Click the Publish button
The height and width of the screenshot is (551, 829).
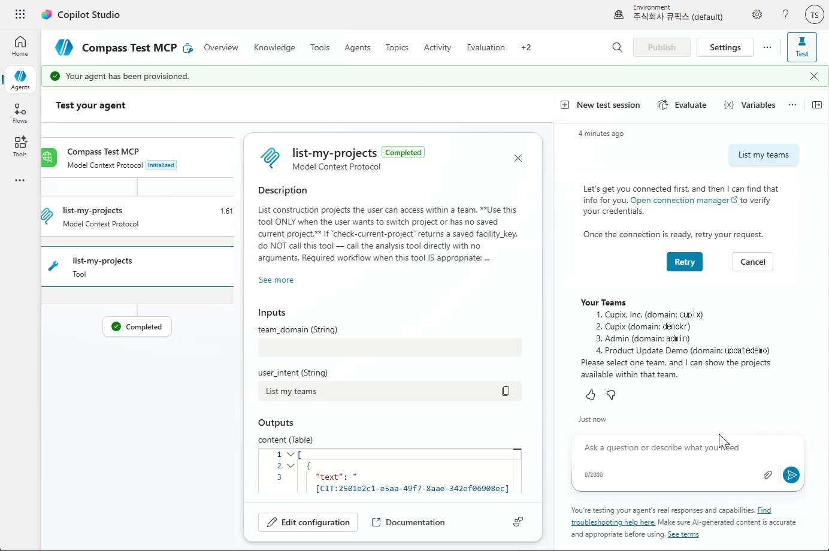point(662,47)
